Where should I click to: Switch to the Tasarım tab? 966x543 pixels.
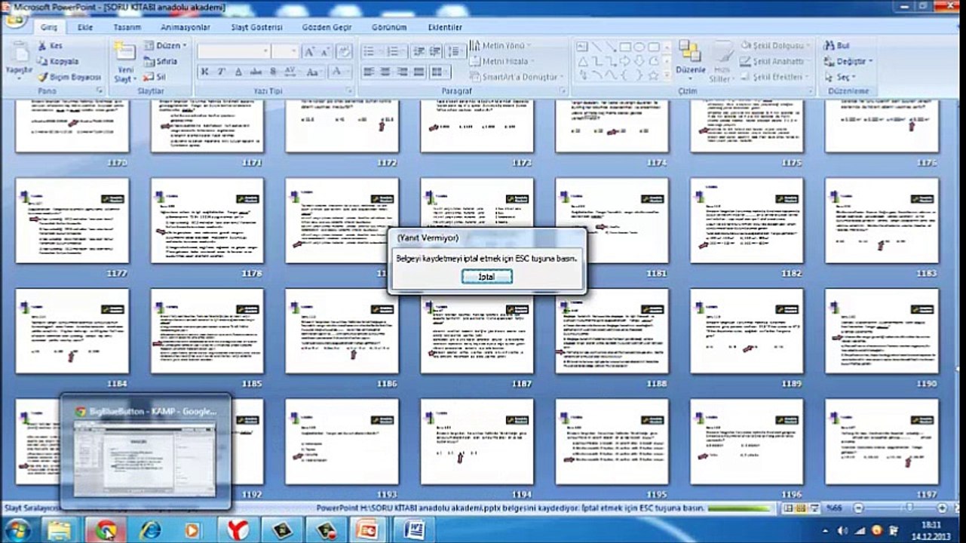tap(127, 26)
